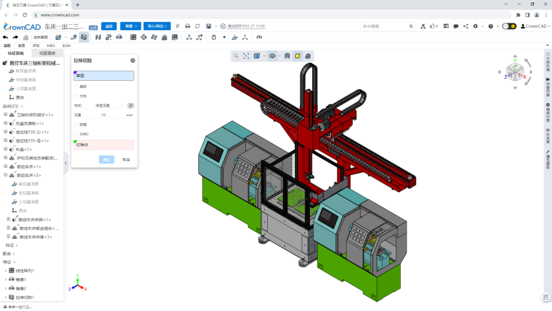The width and height of the screenshot is (552, 311).
Task: Click the insert component folder icon
Action: click(x=58, y=37)
